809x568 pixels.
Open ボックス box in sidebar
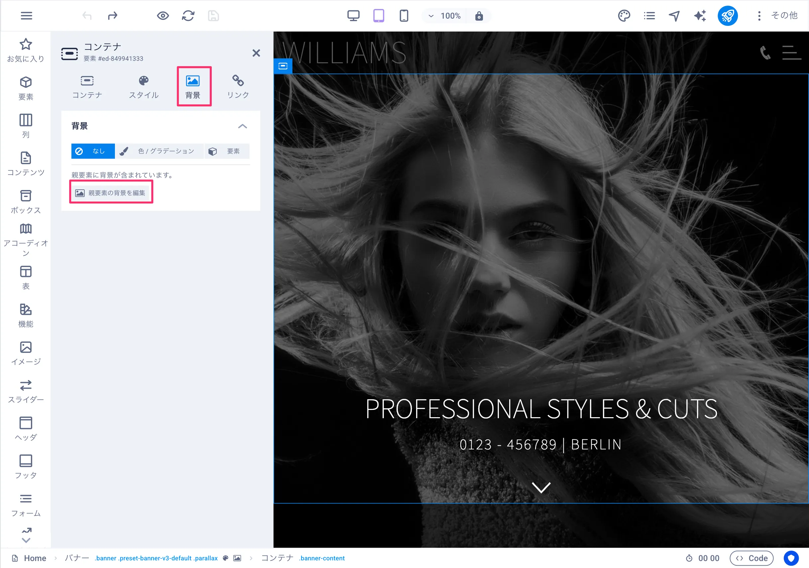point(26,202)
